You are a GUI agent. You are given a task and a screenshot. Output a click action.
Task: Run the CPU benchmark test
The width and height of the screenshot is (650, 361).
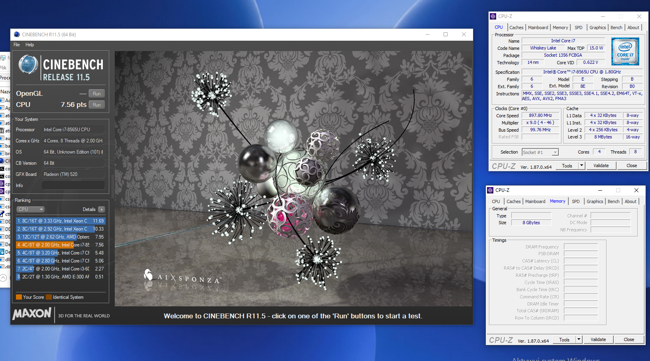coord(96,105)
